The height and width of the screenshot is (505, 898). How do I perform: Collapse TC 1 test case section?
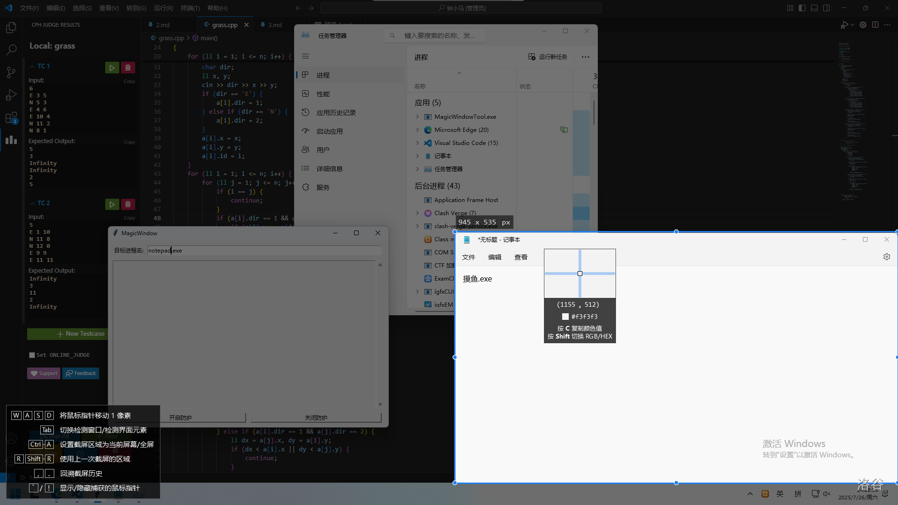point(32,66)
